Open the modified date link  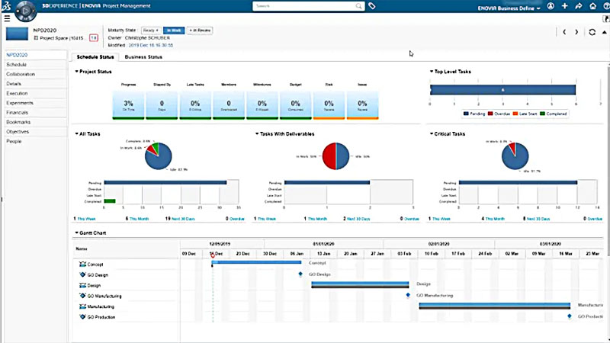(x=151, y=45)
